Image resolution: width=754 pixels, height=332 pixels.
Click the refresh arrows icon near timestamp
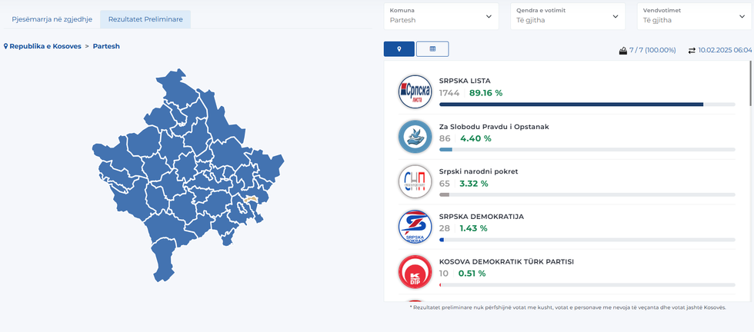692,51
